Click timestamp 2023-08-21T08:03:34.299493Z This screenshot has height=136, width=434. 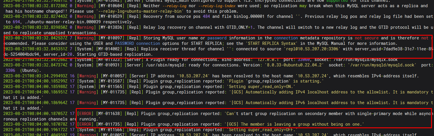pyautogui.click(x=35, y=76)
